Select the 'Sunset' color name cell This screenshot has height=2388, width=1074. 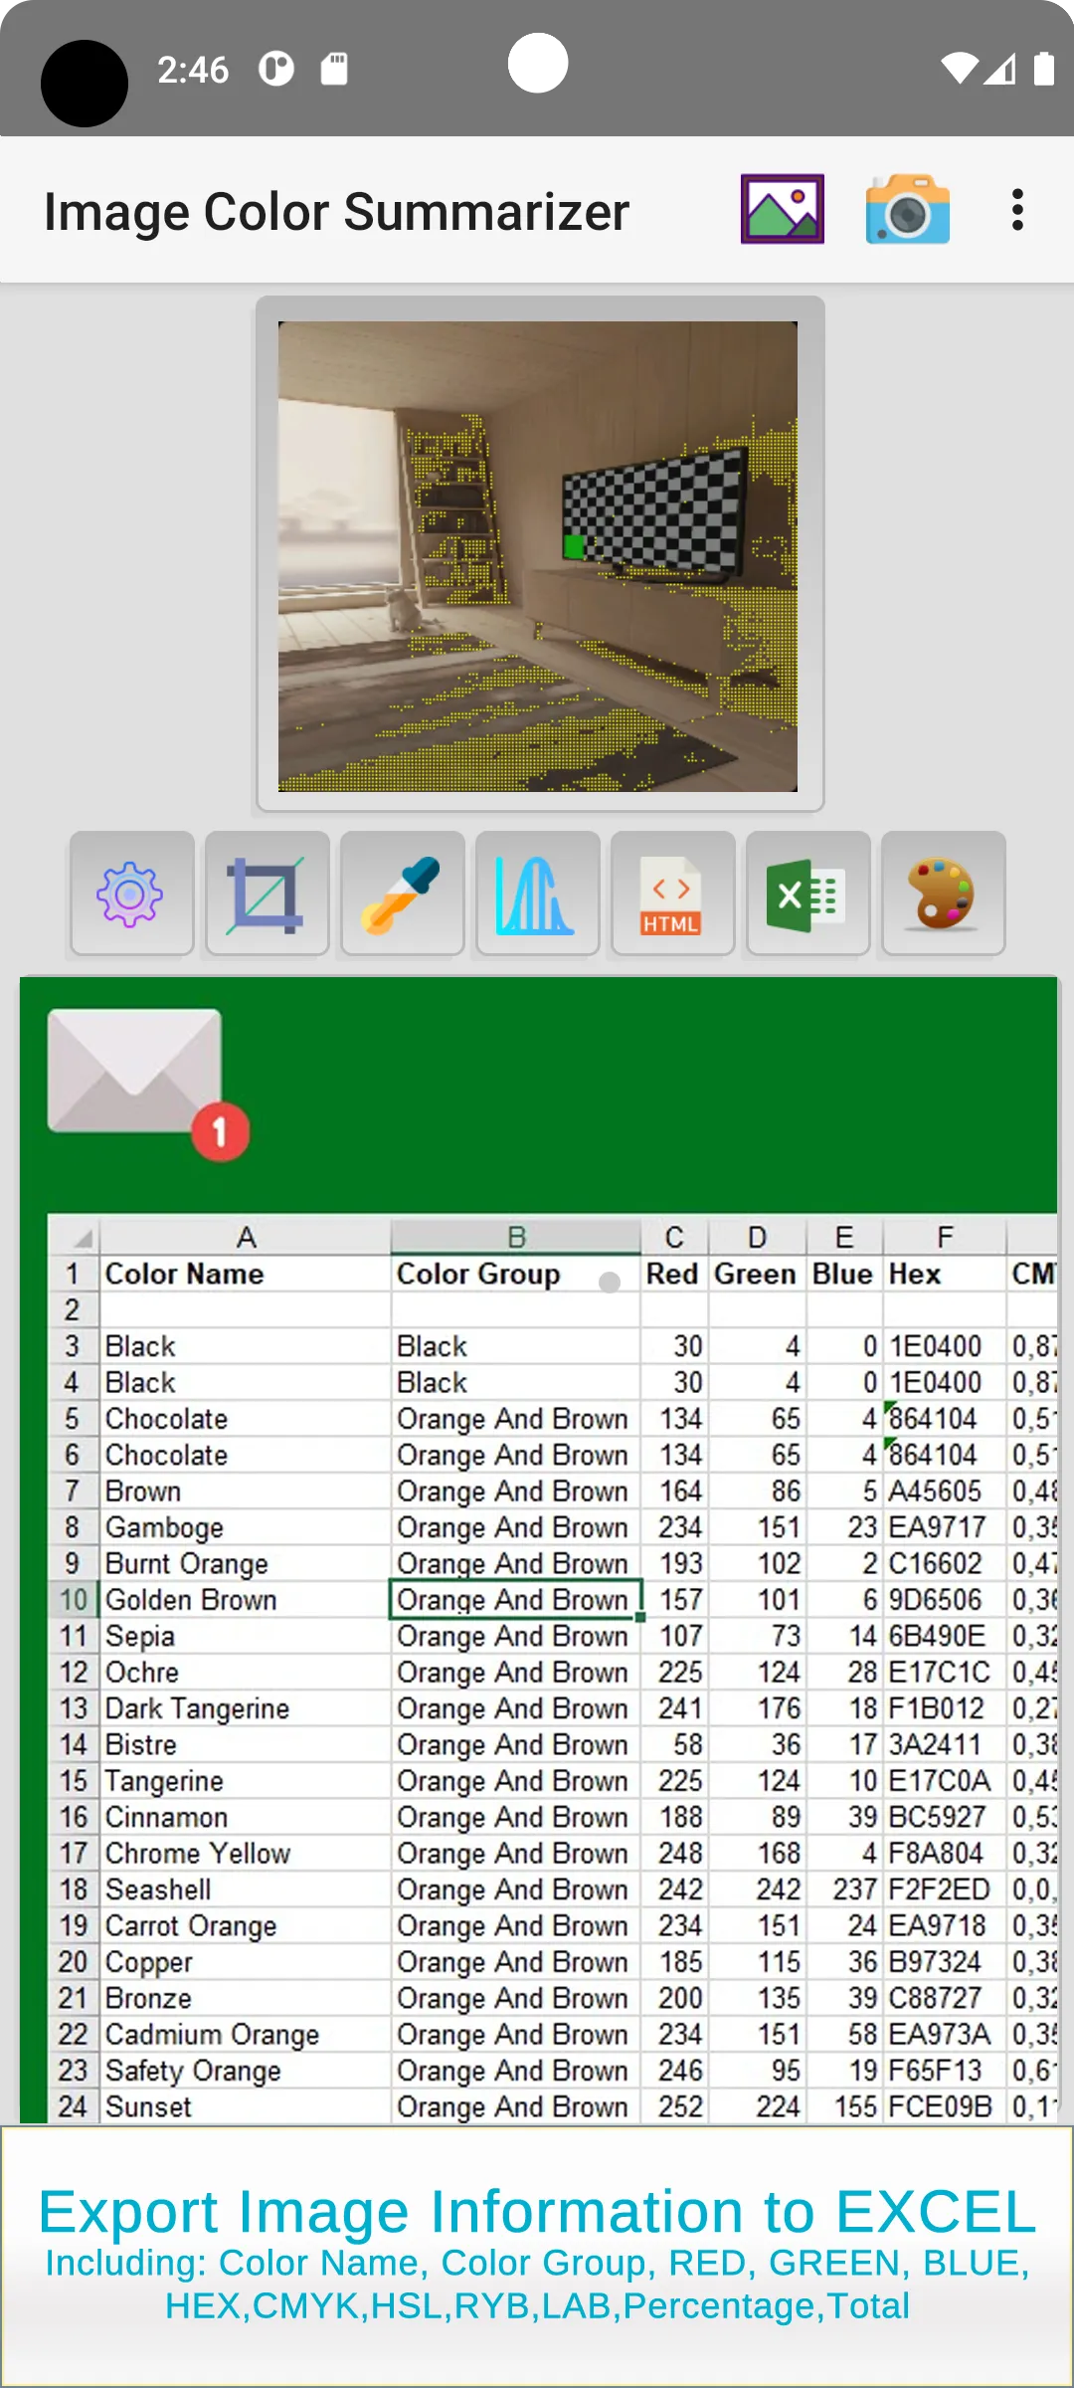point(245,2106)
